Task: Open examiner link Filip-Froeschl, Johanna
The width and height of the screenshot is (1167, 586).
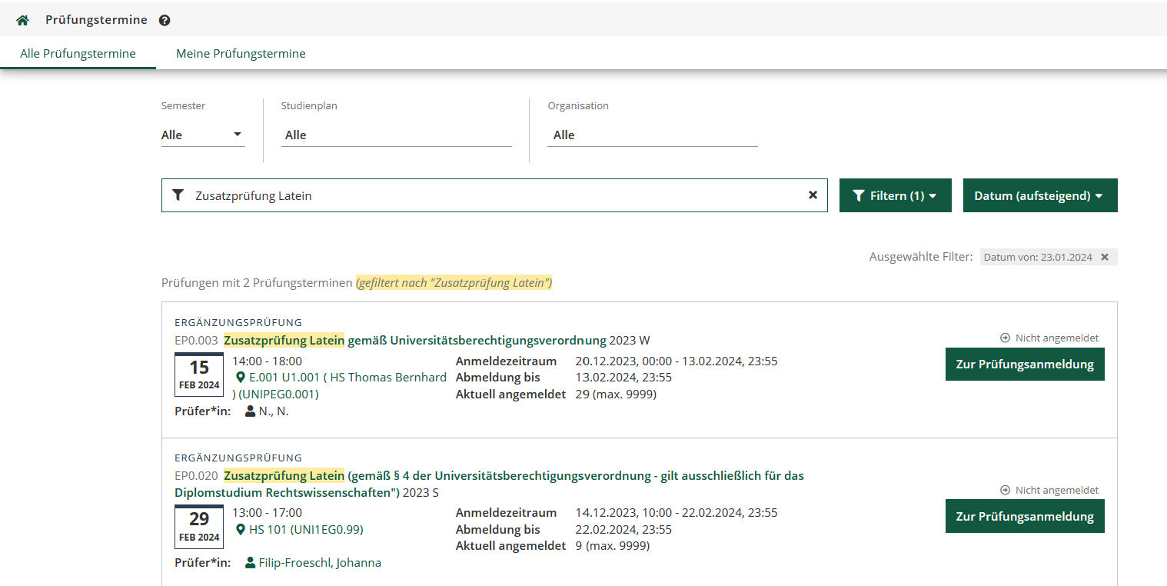Action: pyautogui.click(x=319, y=563)
